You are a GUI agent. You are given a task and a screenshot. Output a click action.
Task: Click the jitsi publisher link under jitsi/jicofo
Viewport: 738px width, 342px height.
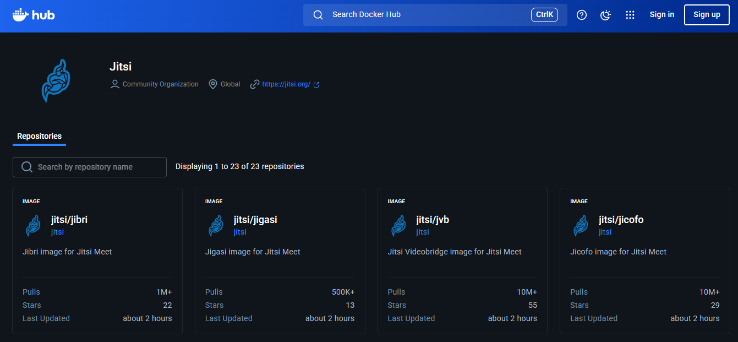(x=605, y=232)
